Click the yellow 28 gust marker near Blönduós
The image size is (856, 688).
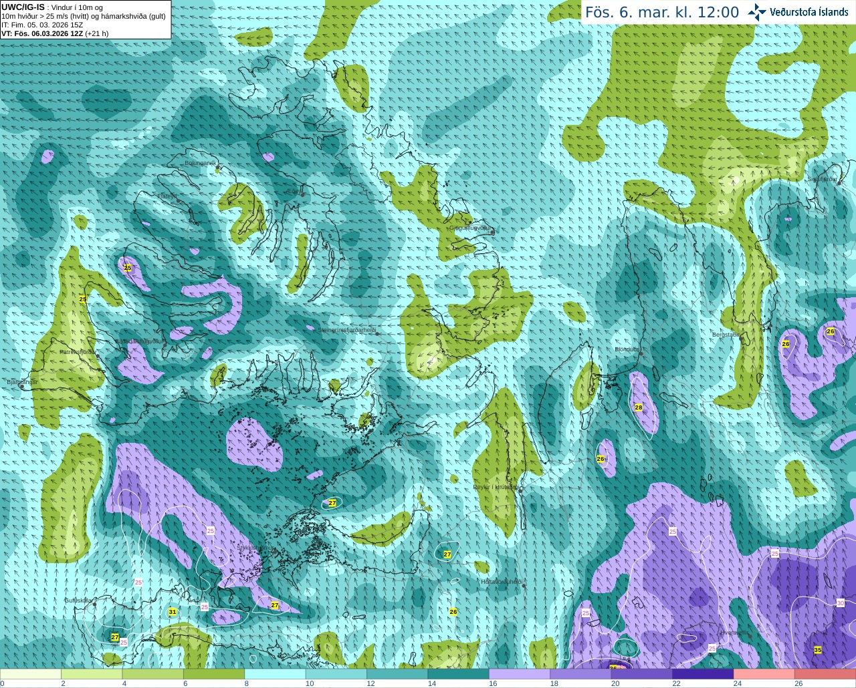[639, 407]
